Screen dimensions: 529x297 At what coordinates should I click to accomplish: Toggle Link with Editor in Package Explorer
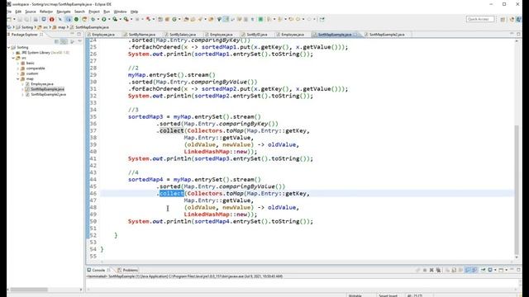pyautogui.click(x=64, y=41)
